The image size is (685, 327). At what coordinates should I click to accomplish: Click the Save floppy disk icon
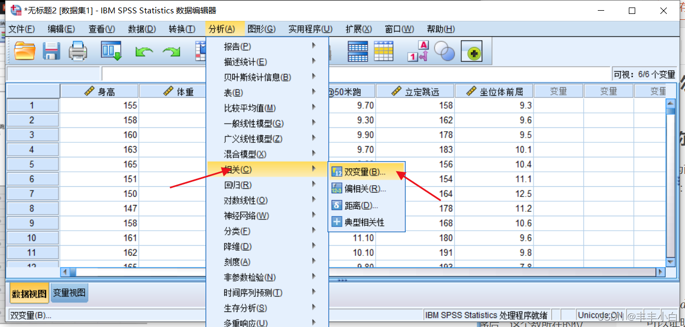51,51
